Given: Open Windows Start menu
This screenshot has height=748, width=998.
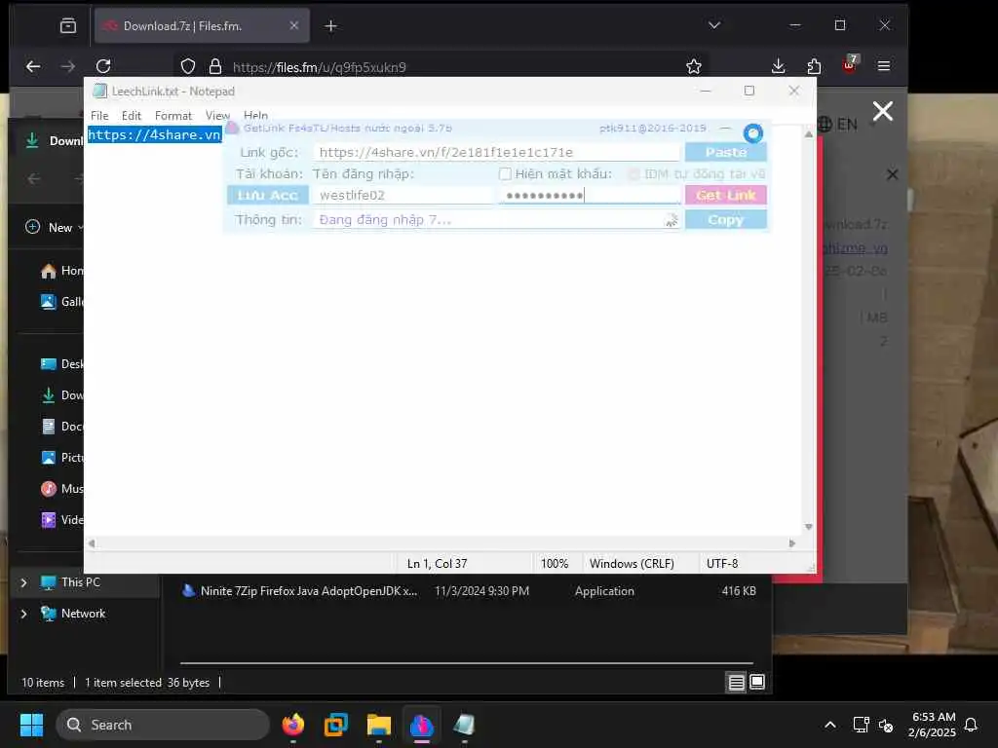Looking at the screenshot, I should (31, 725).
